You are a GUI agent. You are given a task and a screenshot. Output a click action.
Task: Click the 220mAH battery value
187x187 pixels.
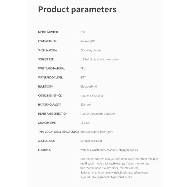(x=85, y=104)
